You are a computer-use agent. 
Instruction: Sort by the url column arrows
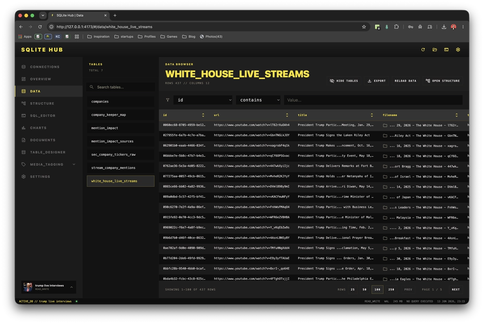pyautogui.click(x=287, y=115)
